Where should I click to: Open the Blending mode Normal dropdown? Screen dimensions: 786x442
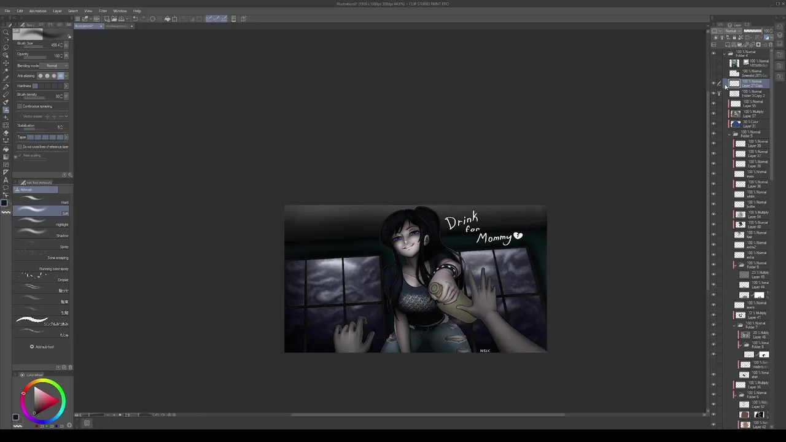pos(54,66)
